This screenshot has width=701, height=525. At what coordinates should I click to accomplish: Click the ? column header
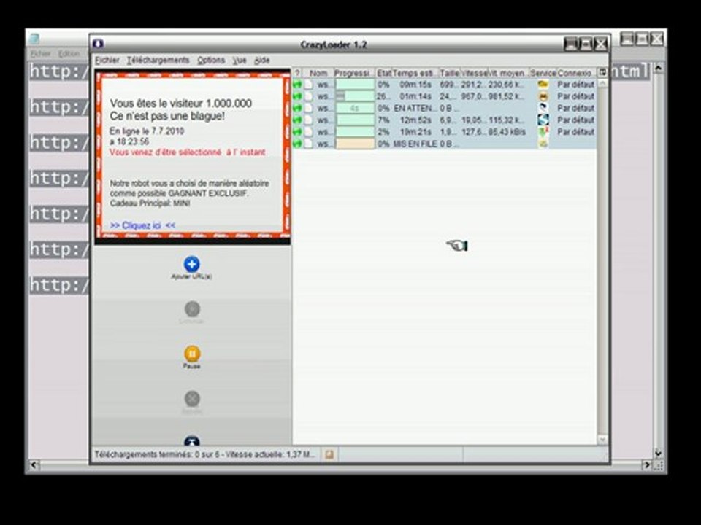tap(297, 73)
